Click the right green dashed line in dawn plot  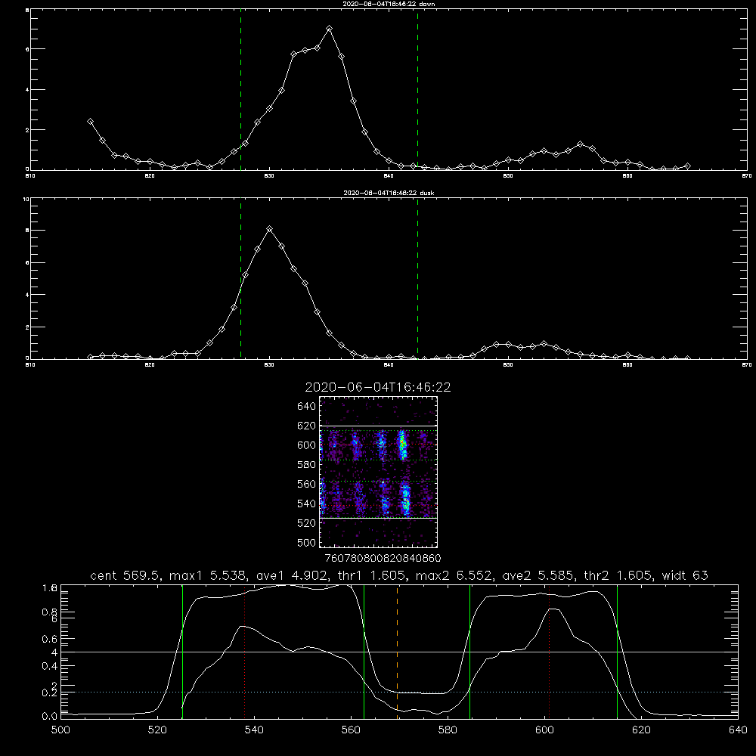[417, 89]
